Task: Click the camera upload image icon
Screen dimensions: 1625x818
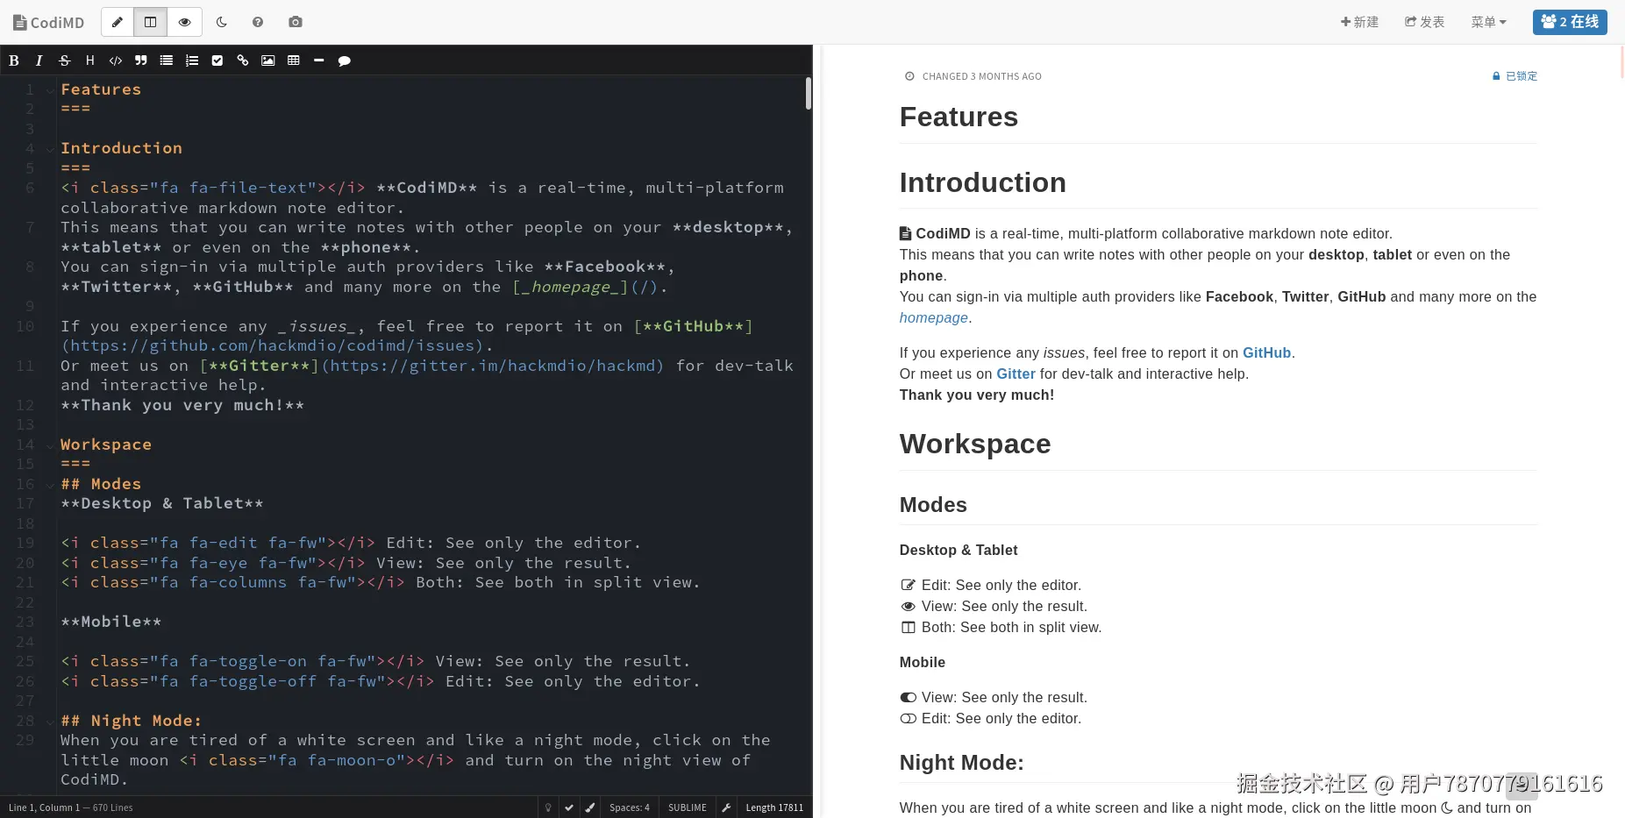Action: [x=296, y=22]
